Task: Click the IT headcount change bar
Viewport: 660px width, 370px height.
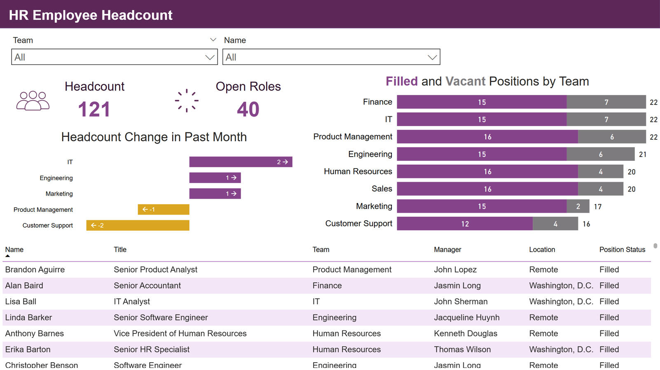Action: click(241, 162)
